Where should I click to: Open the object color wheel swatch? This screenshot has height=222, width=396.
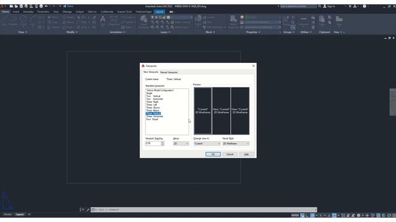tap(242, 17)
